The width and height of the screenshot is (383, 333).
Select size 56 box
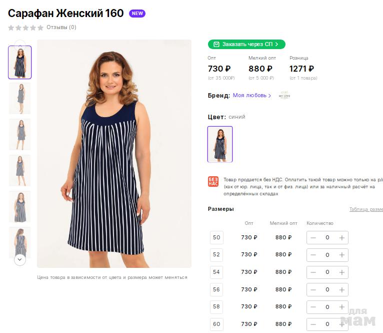click(x=216, y=289)
